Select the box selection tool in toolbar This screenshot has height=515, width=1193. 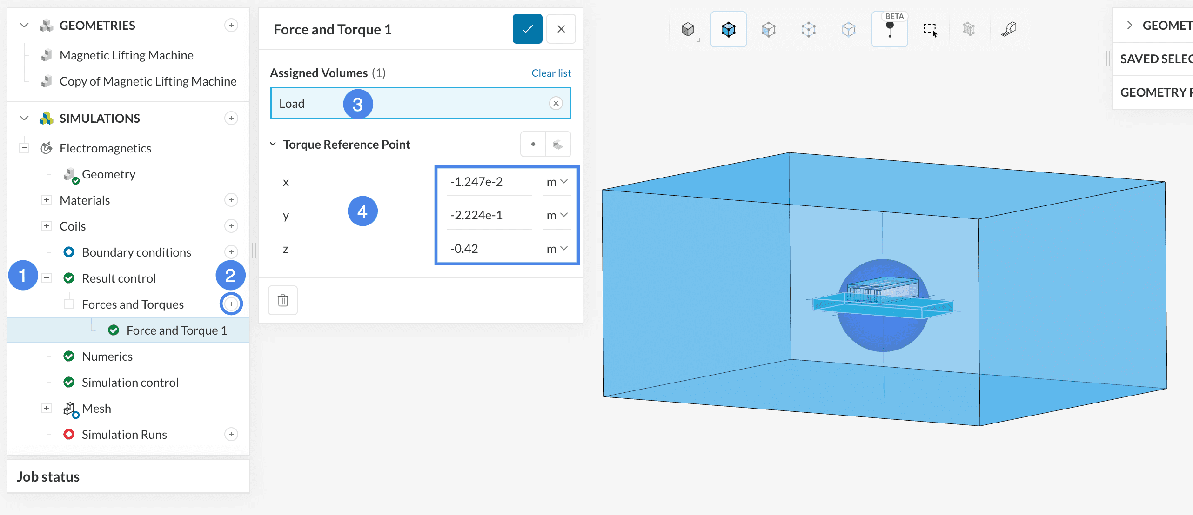point(930,30)
